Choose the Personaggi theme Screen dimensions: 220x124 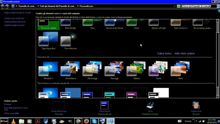[92, 70]
